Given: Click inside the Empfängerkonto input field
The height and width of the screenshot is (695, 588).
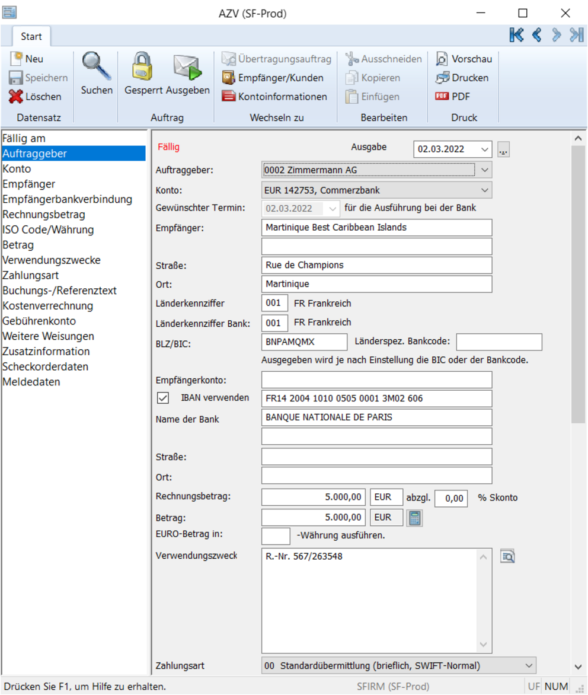Looking at the screenshot, I should tap(376, 380).
